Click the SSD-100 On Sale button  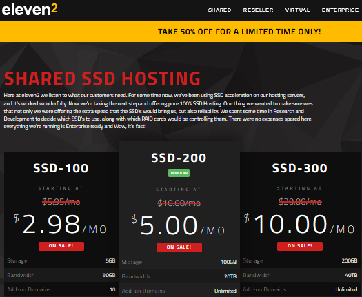point(61,246)
